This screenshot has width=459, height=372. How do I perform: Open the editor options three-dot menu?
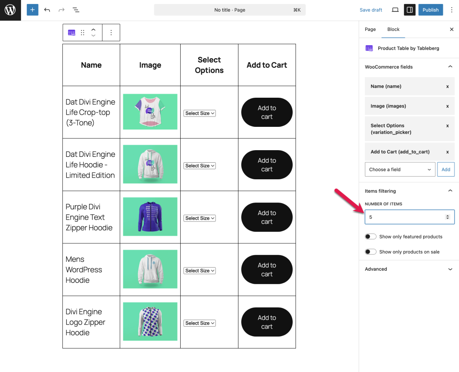(x=452, y=10)
